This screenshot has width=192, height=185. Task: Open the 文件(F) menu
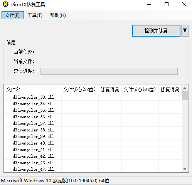pyautogui.click(x=13, y=15)
